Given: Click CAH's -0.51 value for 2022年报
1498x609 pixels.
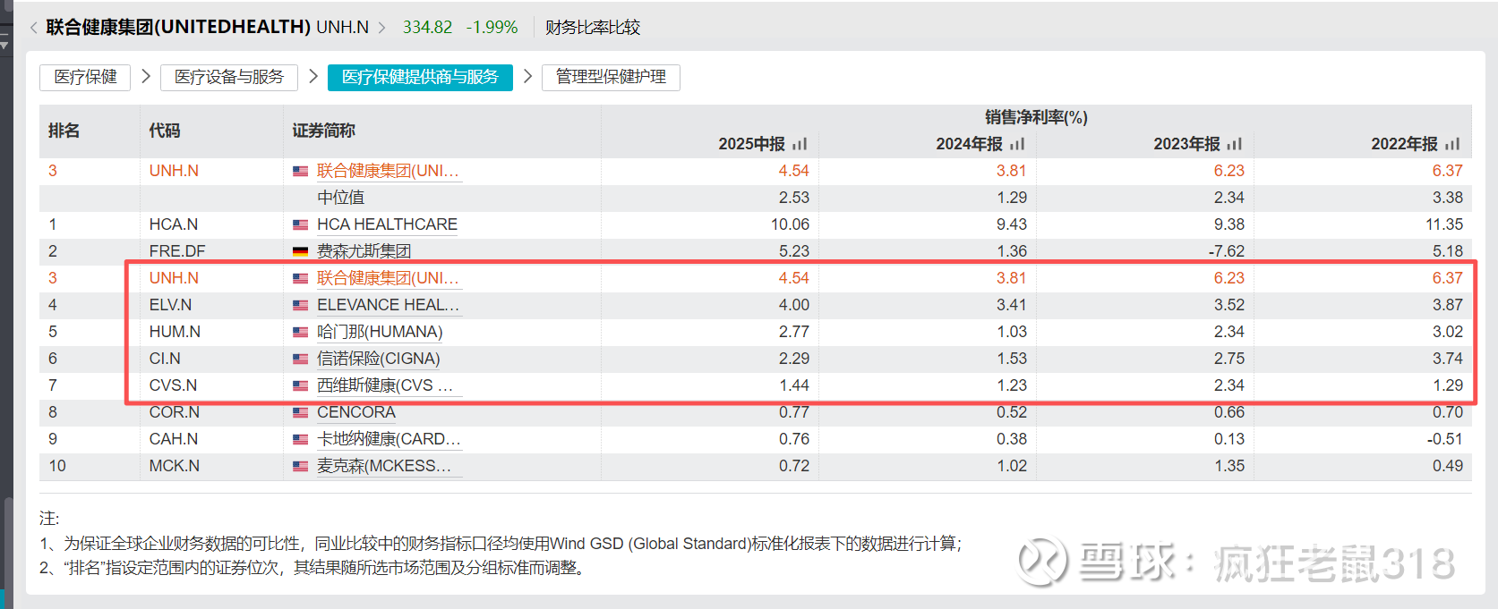Looking at the screenshot, I should point(1444,439).
